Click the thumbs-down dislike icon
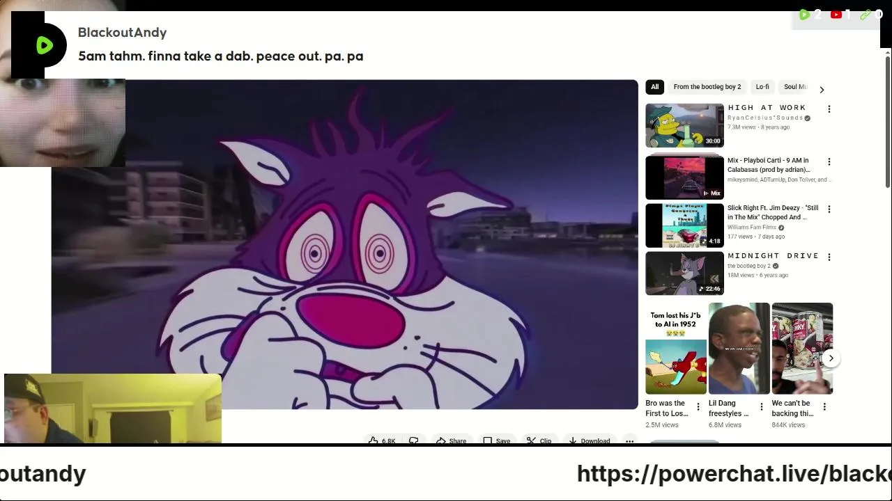 point(413,440)
